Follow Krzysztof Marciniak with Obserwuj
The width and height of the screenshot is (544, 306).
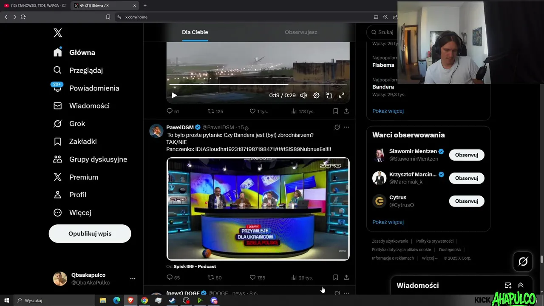(x=467, y=178)
